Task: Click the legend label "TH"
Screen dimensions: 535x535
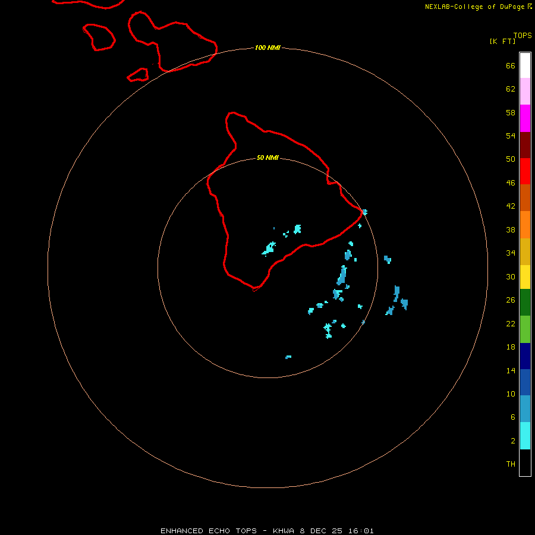Action: 511,464
